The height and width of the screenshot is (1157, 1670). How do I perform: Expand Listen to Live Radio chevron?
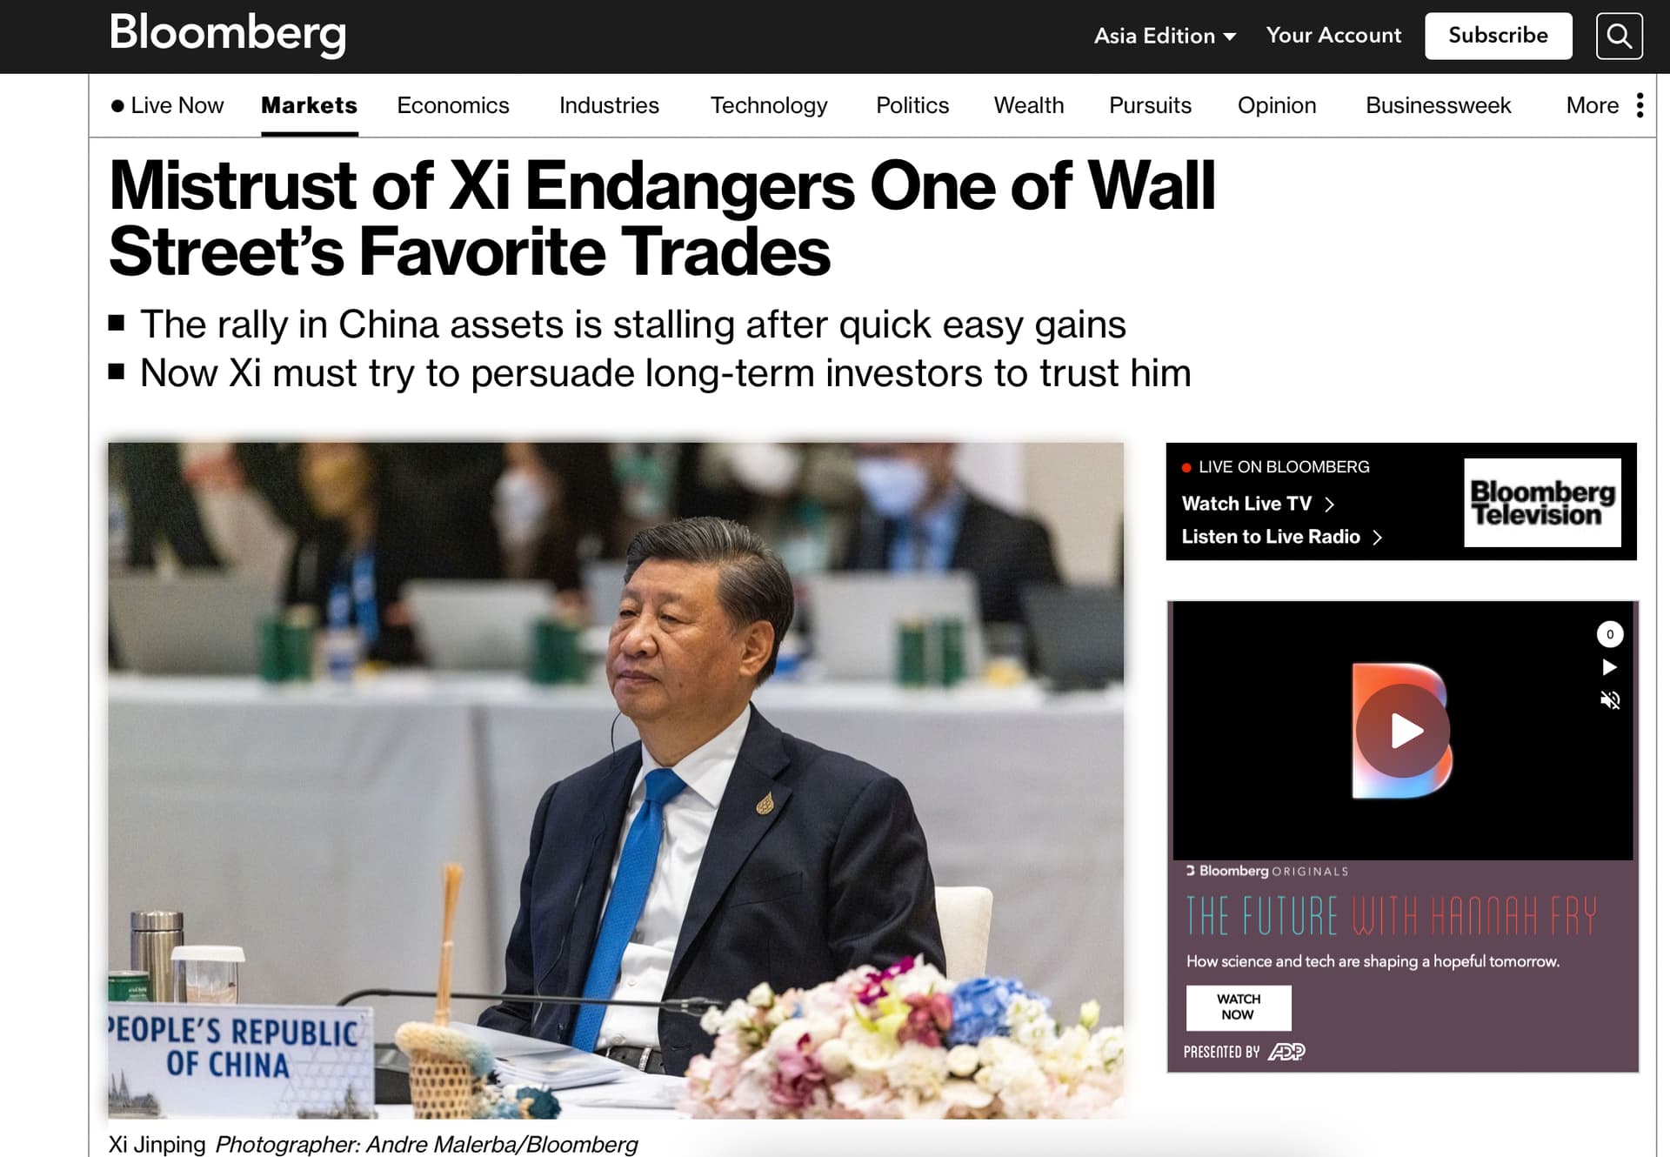(1377, 538)
